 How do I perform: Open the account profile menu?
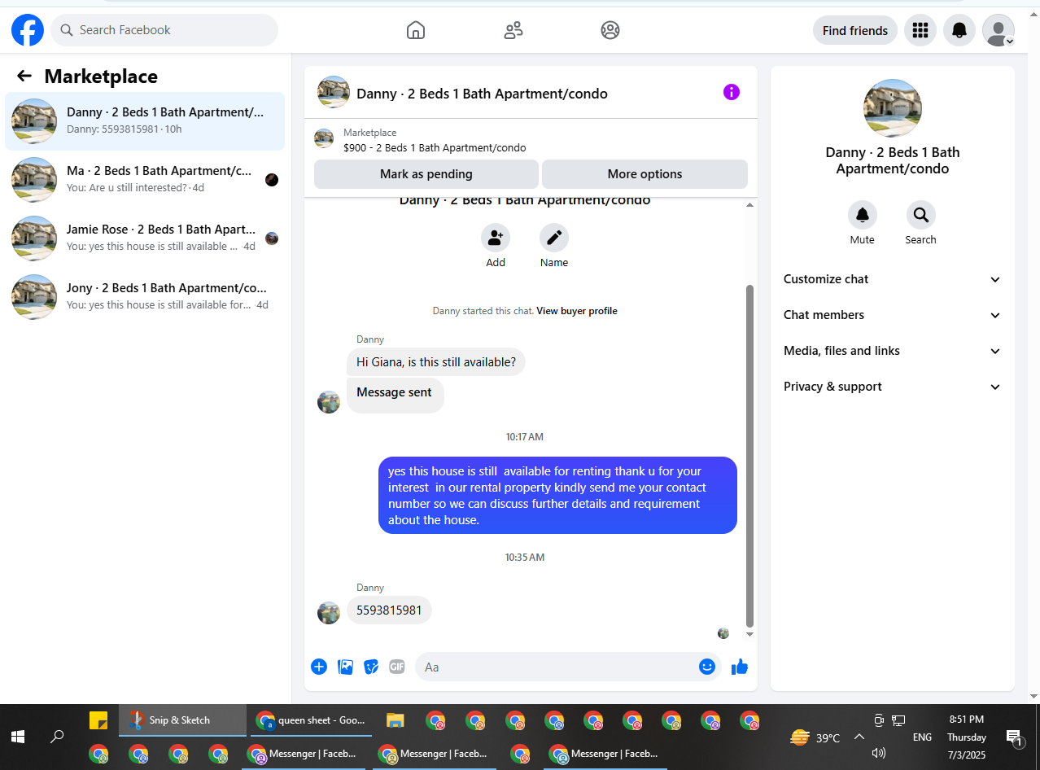(998, 30)
